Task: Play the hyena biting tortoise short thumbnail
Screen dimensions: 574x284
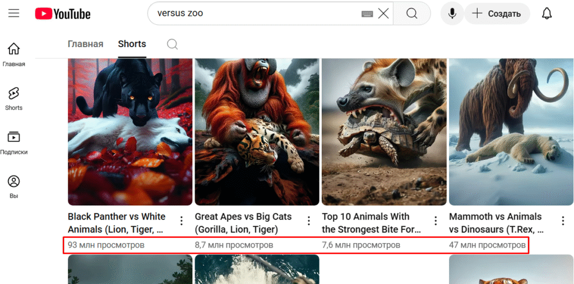Action: 384,132
